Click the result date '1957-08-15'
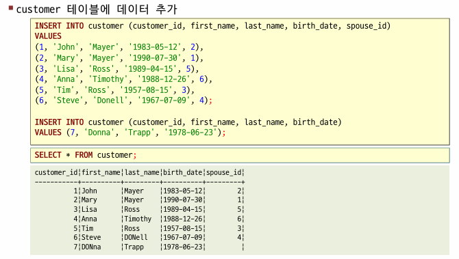 click(x=183, y=228)
